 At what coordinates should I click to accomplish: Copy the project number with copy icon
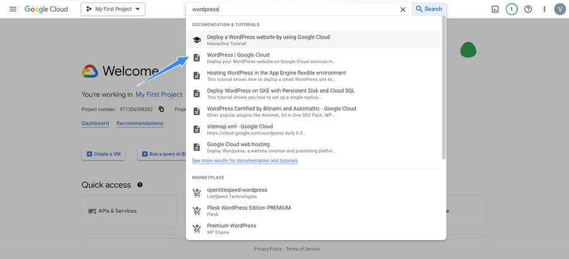[161, 109]
